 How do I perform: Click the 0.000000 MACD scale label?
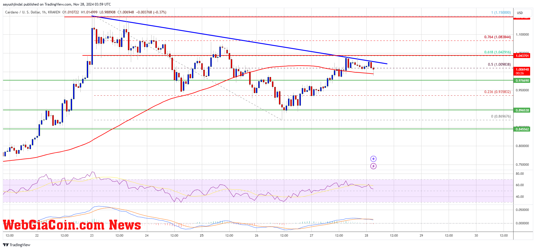(x=522, y=223)
